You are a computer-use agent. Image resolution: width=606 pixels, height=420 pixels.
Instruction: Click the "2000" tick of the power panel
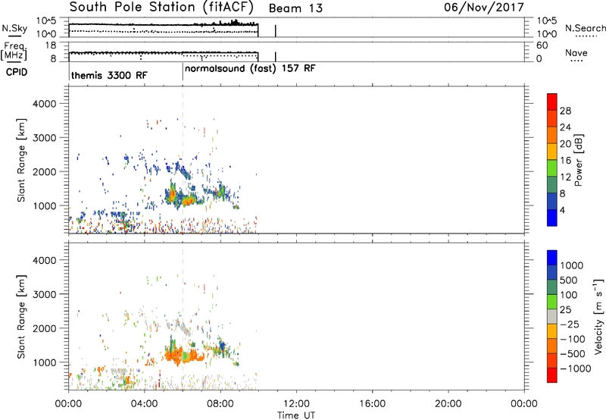tap(44, 171)
